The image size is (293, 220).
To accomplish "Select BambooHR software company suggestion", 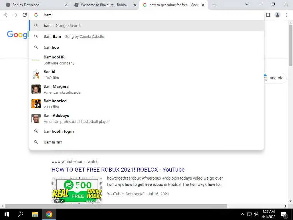I will tap(146, 60).
